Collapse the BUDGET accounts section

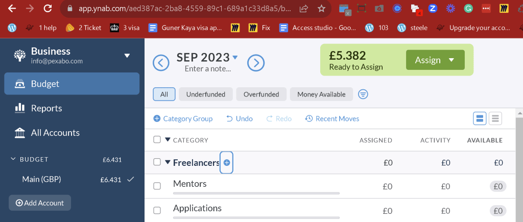[13, 159]
